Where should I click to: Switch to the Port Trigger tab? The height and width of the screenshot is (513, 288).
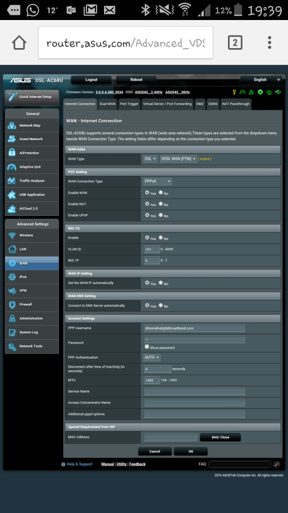(129, 104)
